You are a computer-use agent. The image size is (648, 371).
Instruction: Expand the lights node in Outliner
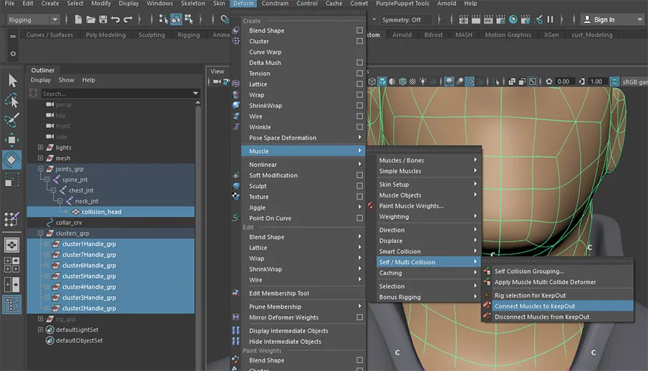click(41, 147)
